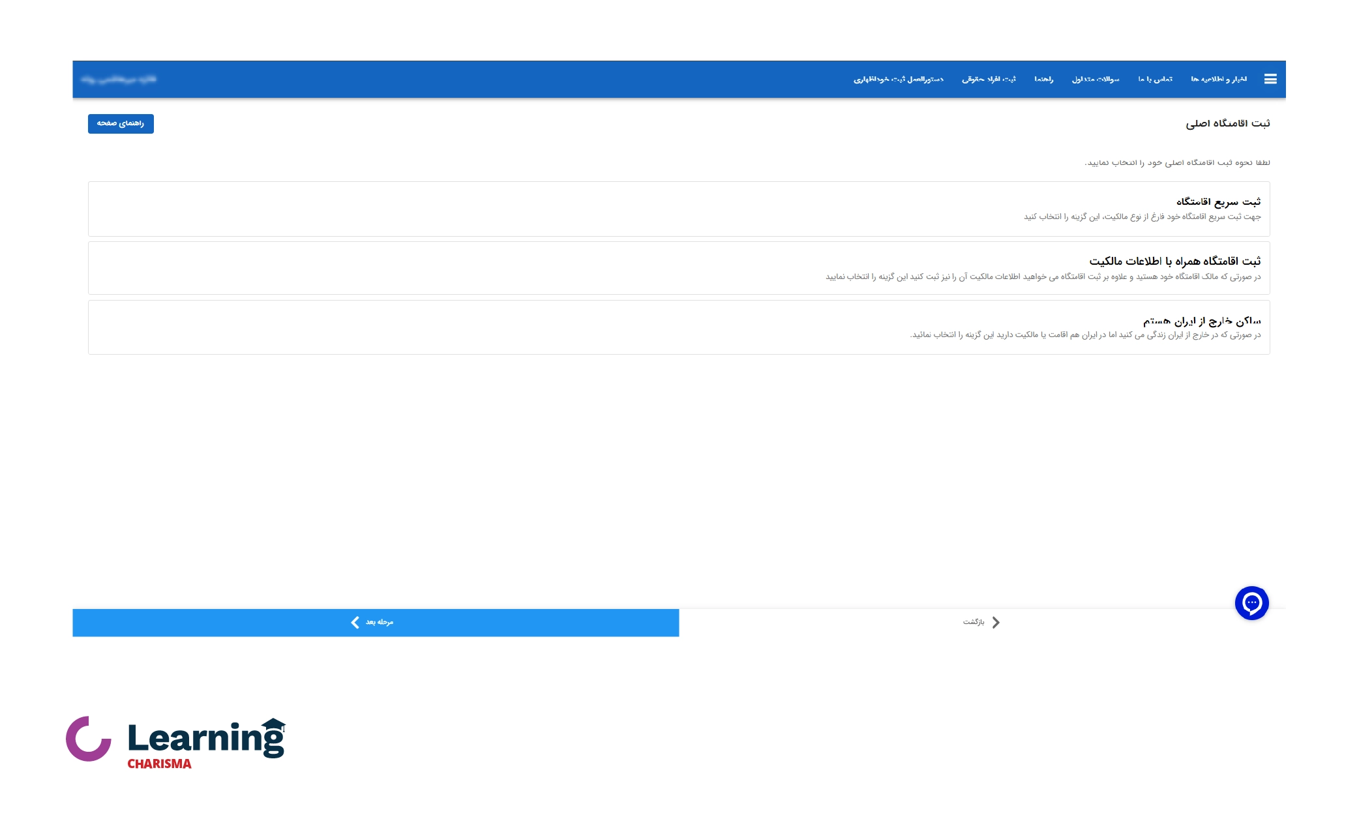Click the chevron arrow next to مرحله بعد

[x=355, y=623]
